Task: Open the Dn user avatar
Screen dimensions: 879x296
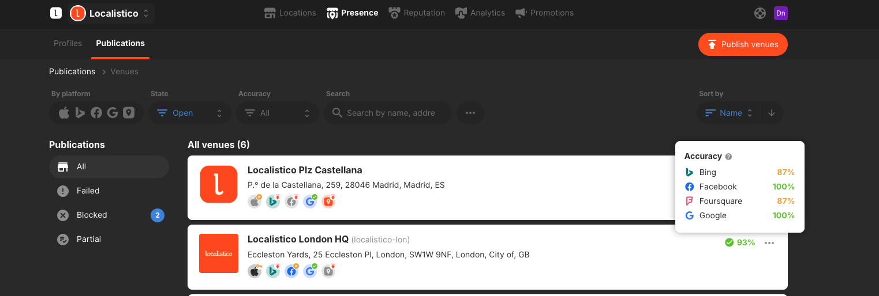Action: point(781,13)
